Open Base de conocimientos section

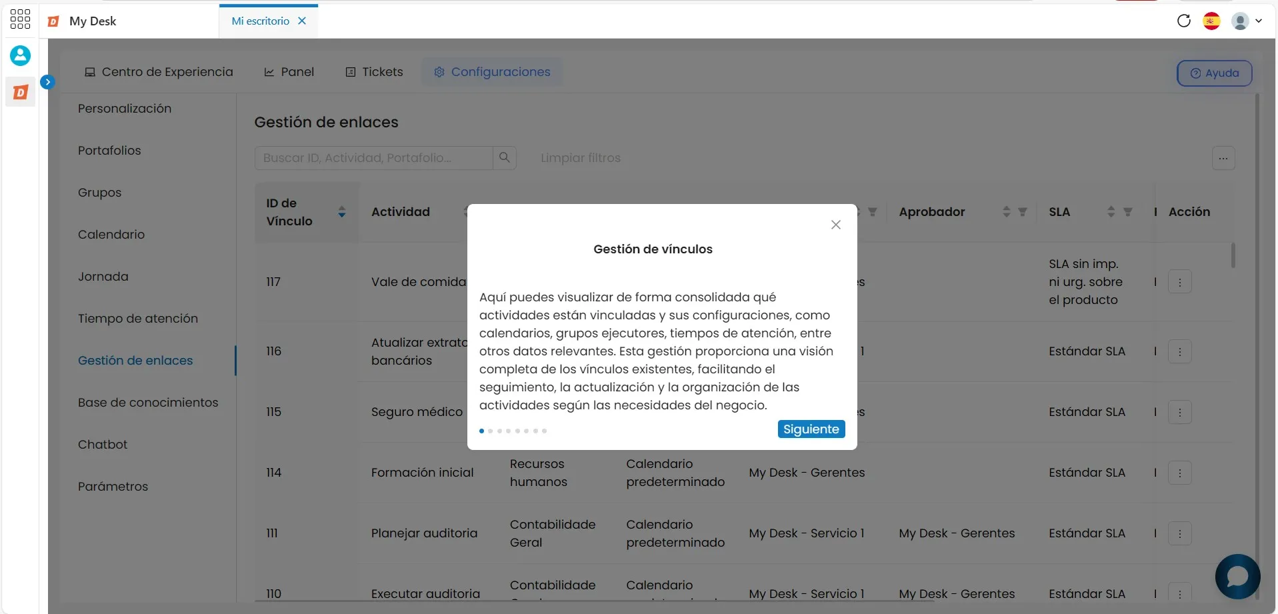click(x=148, y=403)
